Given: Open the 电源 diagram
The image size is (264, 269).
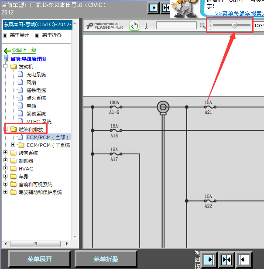Looking at the screenshot, I should [31, 106].
